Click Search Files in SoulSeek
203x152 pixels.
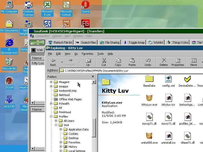(x=86, y=42)
